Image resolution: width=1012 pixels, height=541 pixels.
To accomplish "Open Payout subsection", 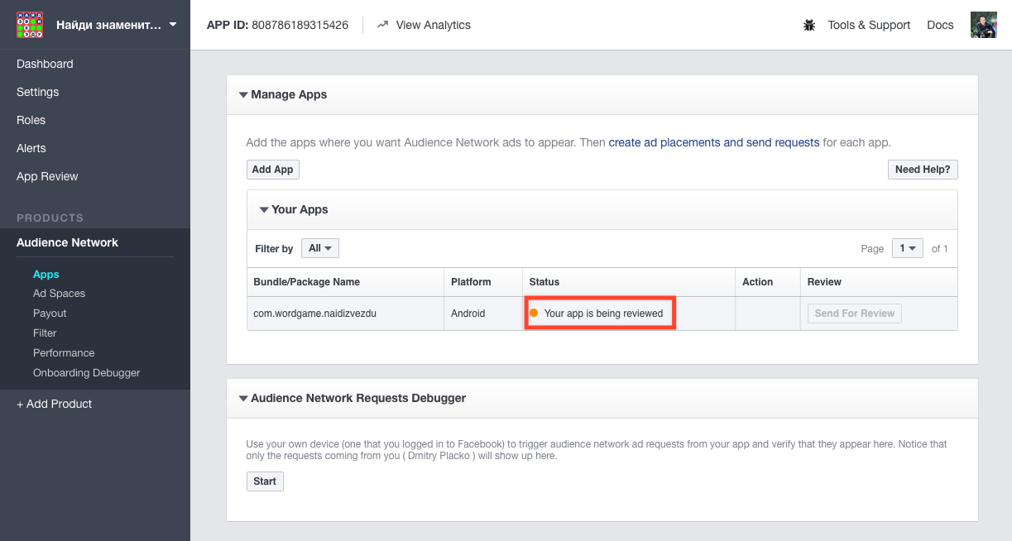I will tap(50, 314).
